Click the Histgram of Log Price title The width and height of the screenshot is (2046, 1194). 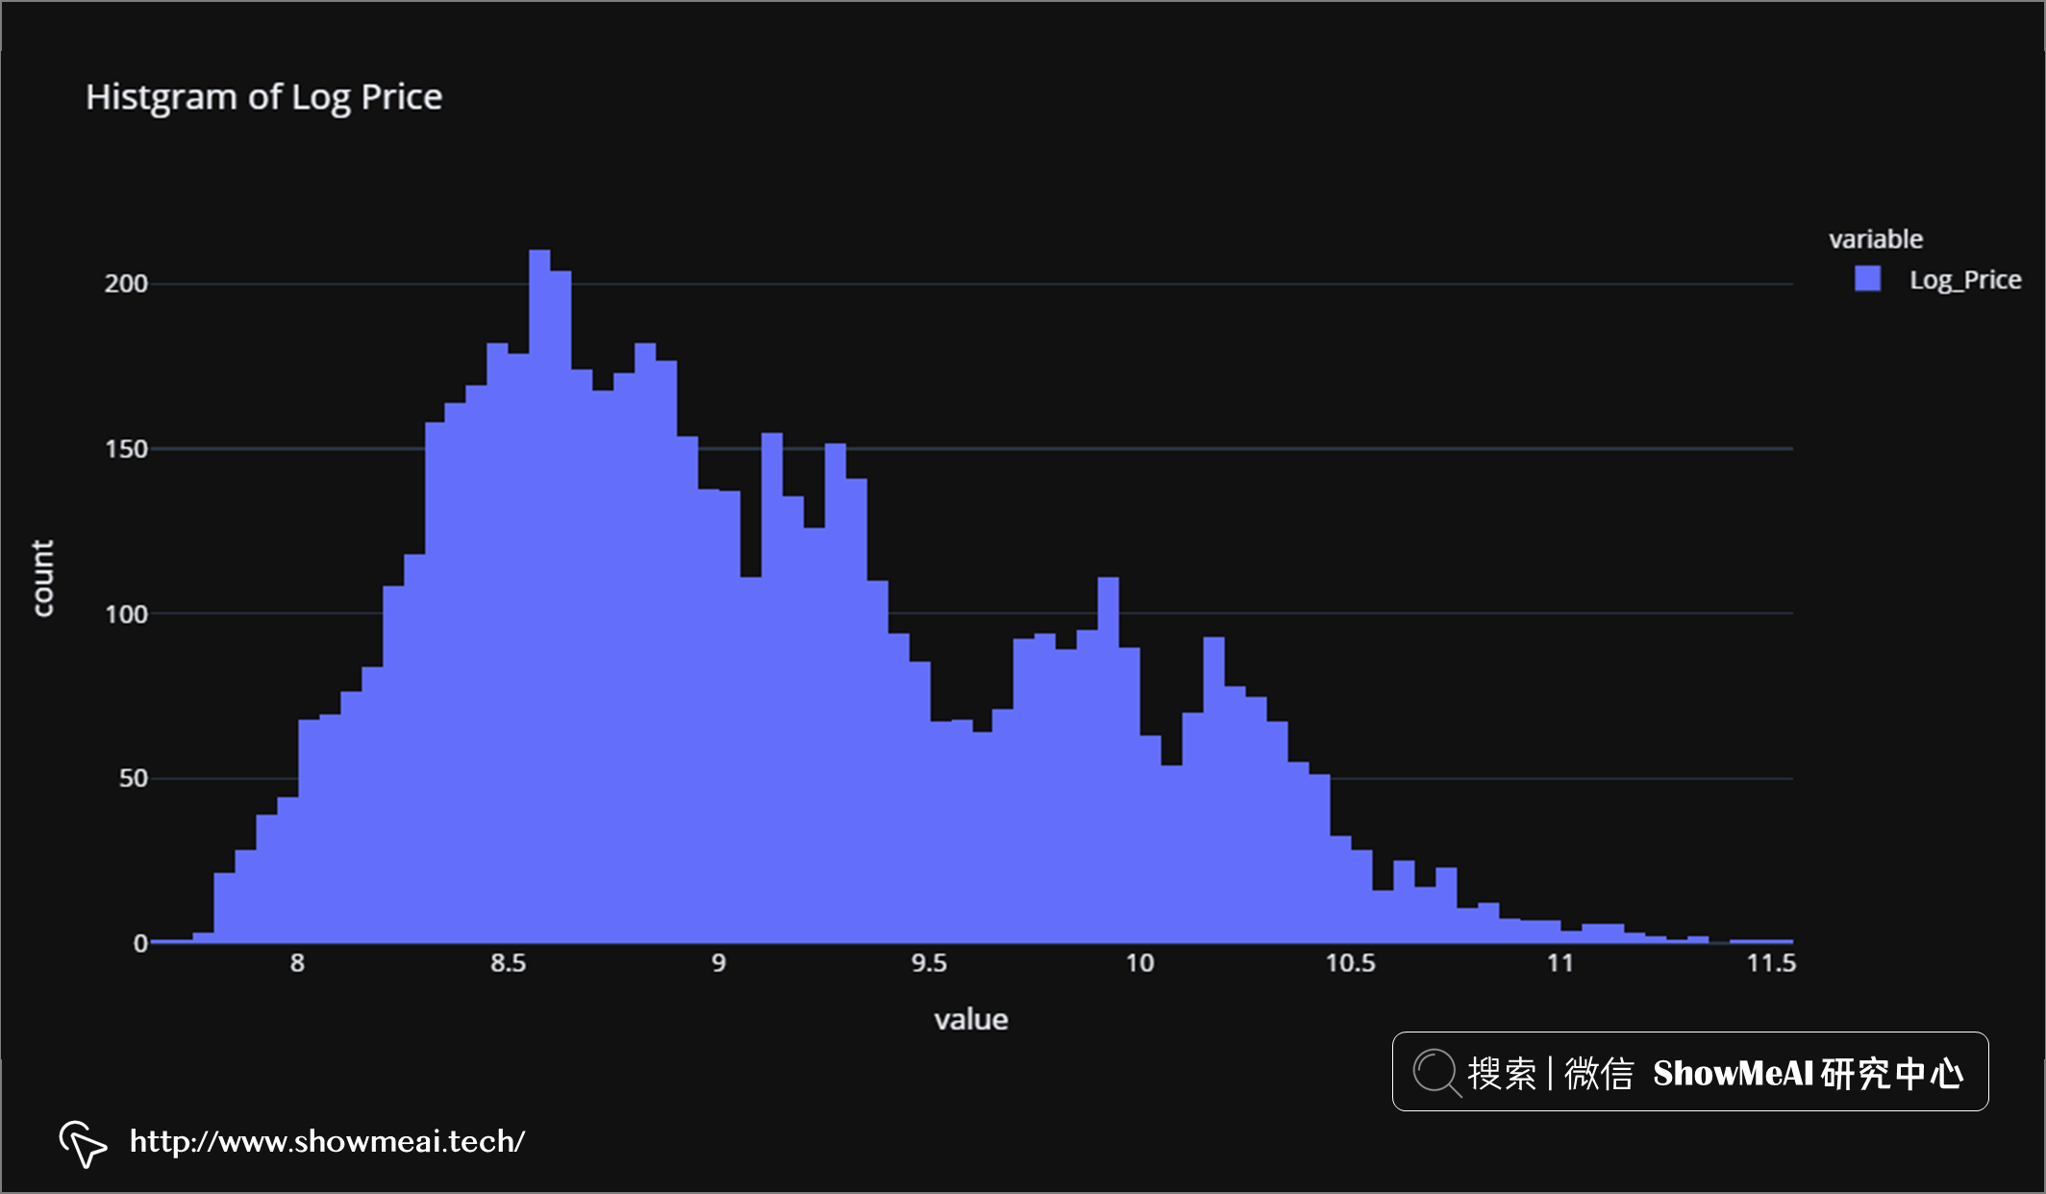tap(263, 97)
